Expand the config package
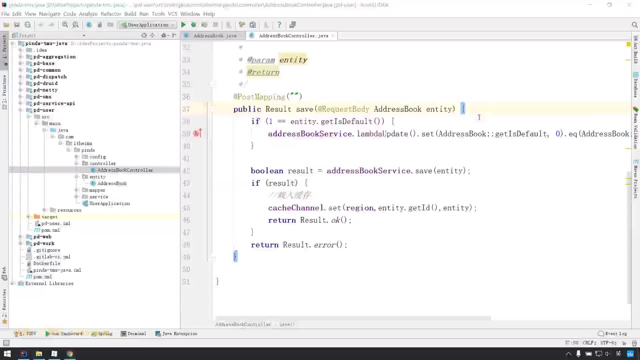The width and height of the screenshot is (640, 360). pyautogui.click(x=76, y=157)
